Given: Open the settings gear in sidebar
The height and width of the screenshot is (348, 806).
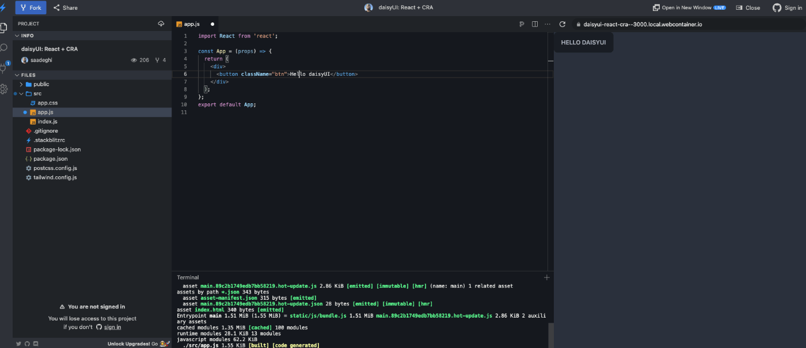Looking at the screenshot, I should (4, 89).
